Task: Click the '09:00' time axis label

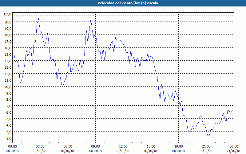Action: [95, 147]
